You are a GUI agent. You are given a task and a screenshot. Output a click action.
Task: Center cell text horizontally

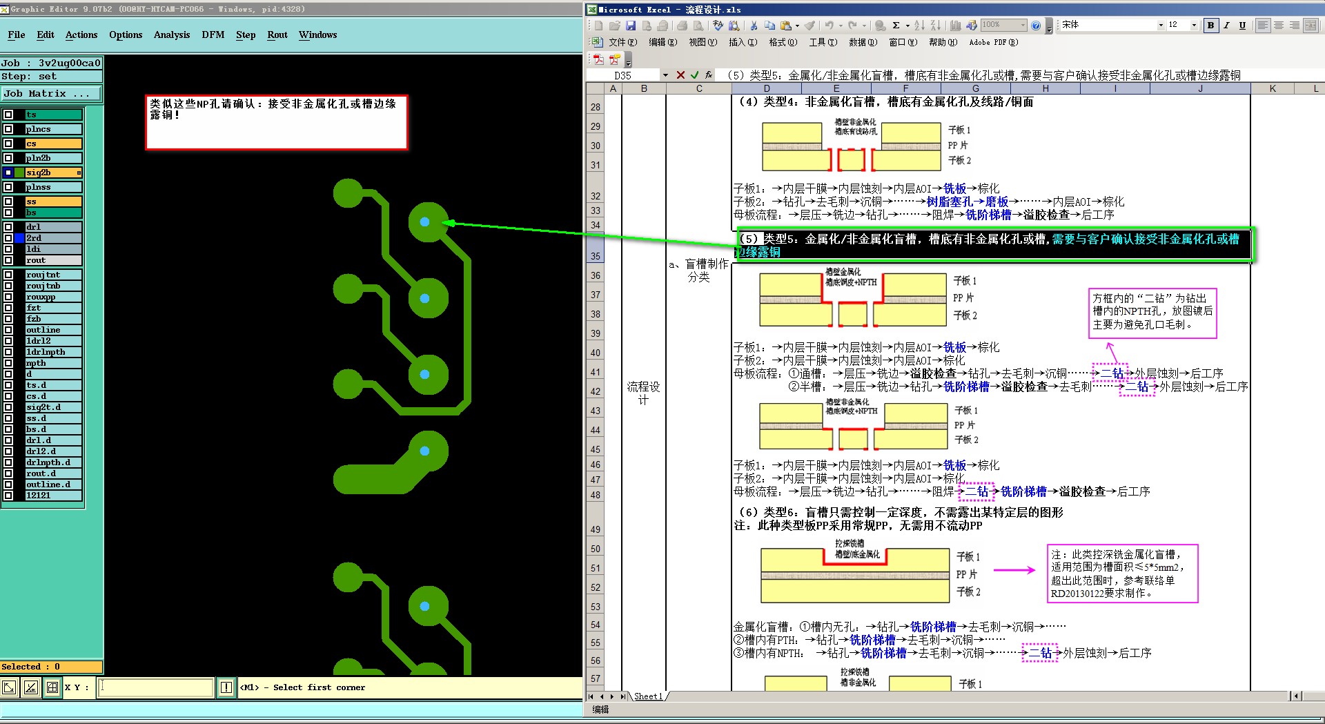1278,26
